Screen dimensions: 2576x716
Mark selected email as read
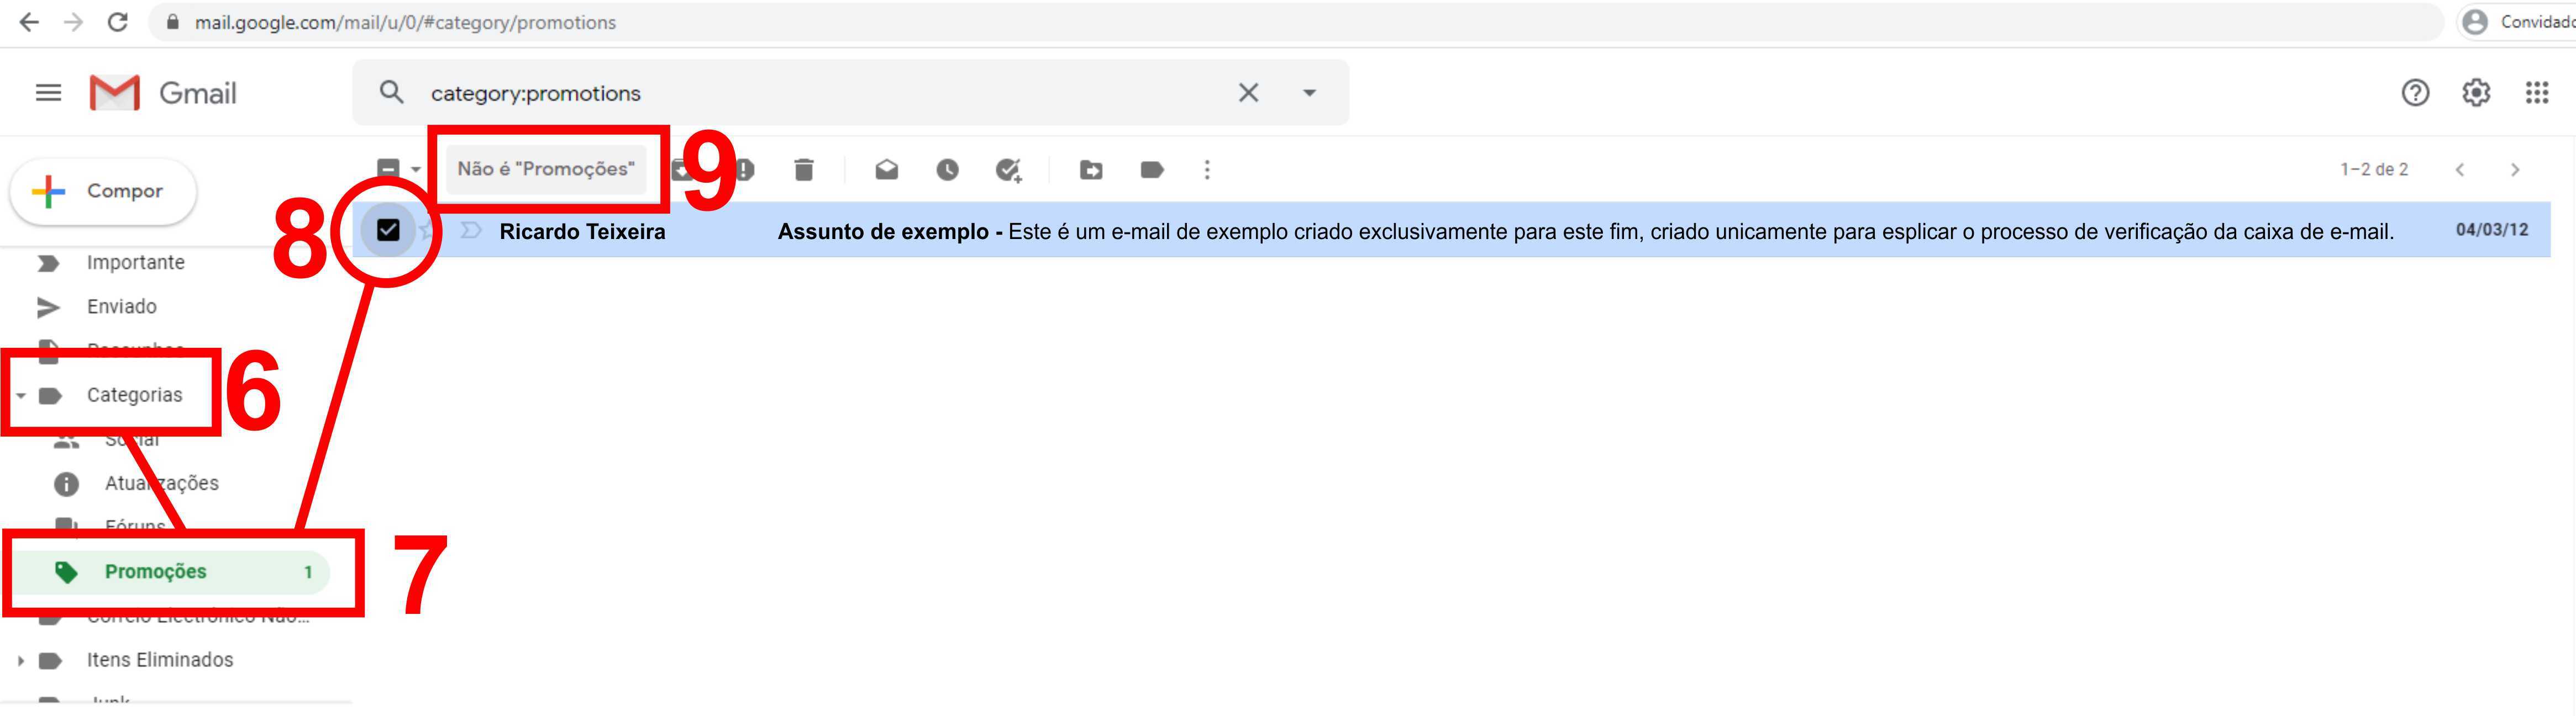(x=886, y=170)
